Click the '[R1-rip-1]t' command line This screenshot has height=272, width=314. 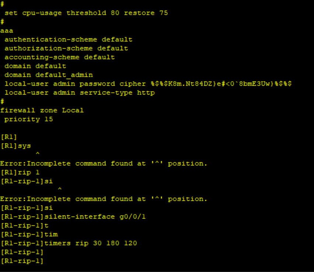(24, 225)
